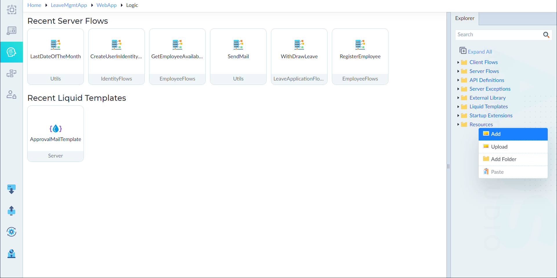Choose Paste from the context menu
The width and height of the screenshot is (557, 278).
click(513, 172)
